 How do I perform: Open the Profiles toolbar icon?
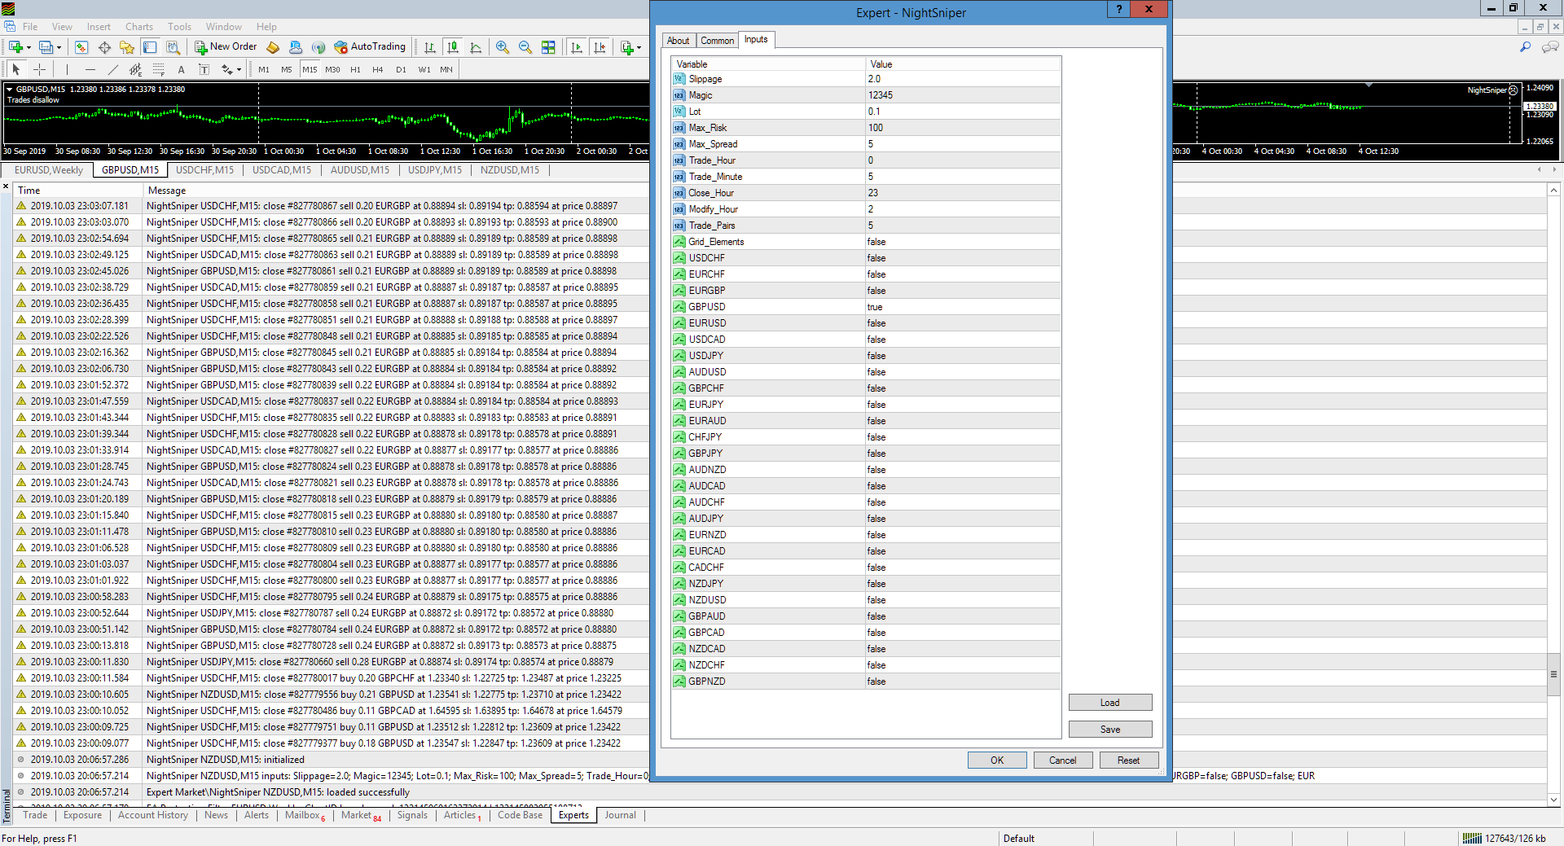(46, 47)
